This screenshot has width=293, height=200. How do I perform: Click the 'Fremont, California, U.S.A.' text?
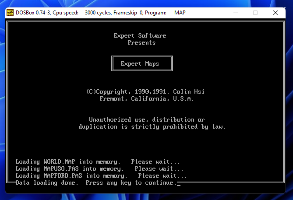(147, 98)
